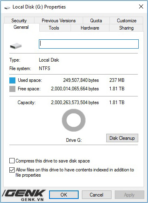Screen dimensions: 148x203
Task: Uncheck Allow files to have contents indexed
Action: (12, 170)
